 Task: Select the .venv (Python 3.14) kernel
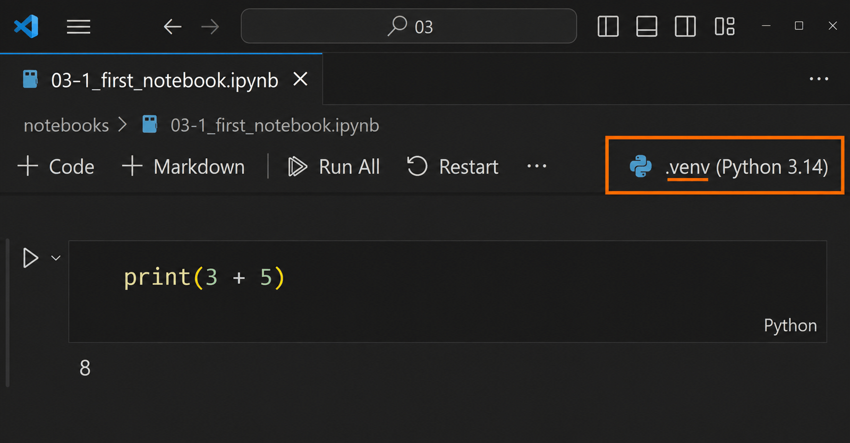(728, 167)
